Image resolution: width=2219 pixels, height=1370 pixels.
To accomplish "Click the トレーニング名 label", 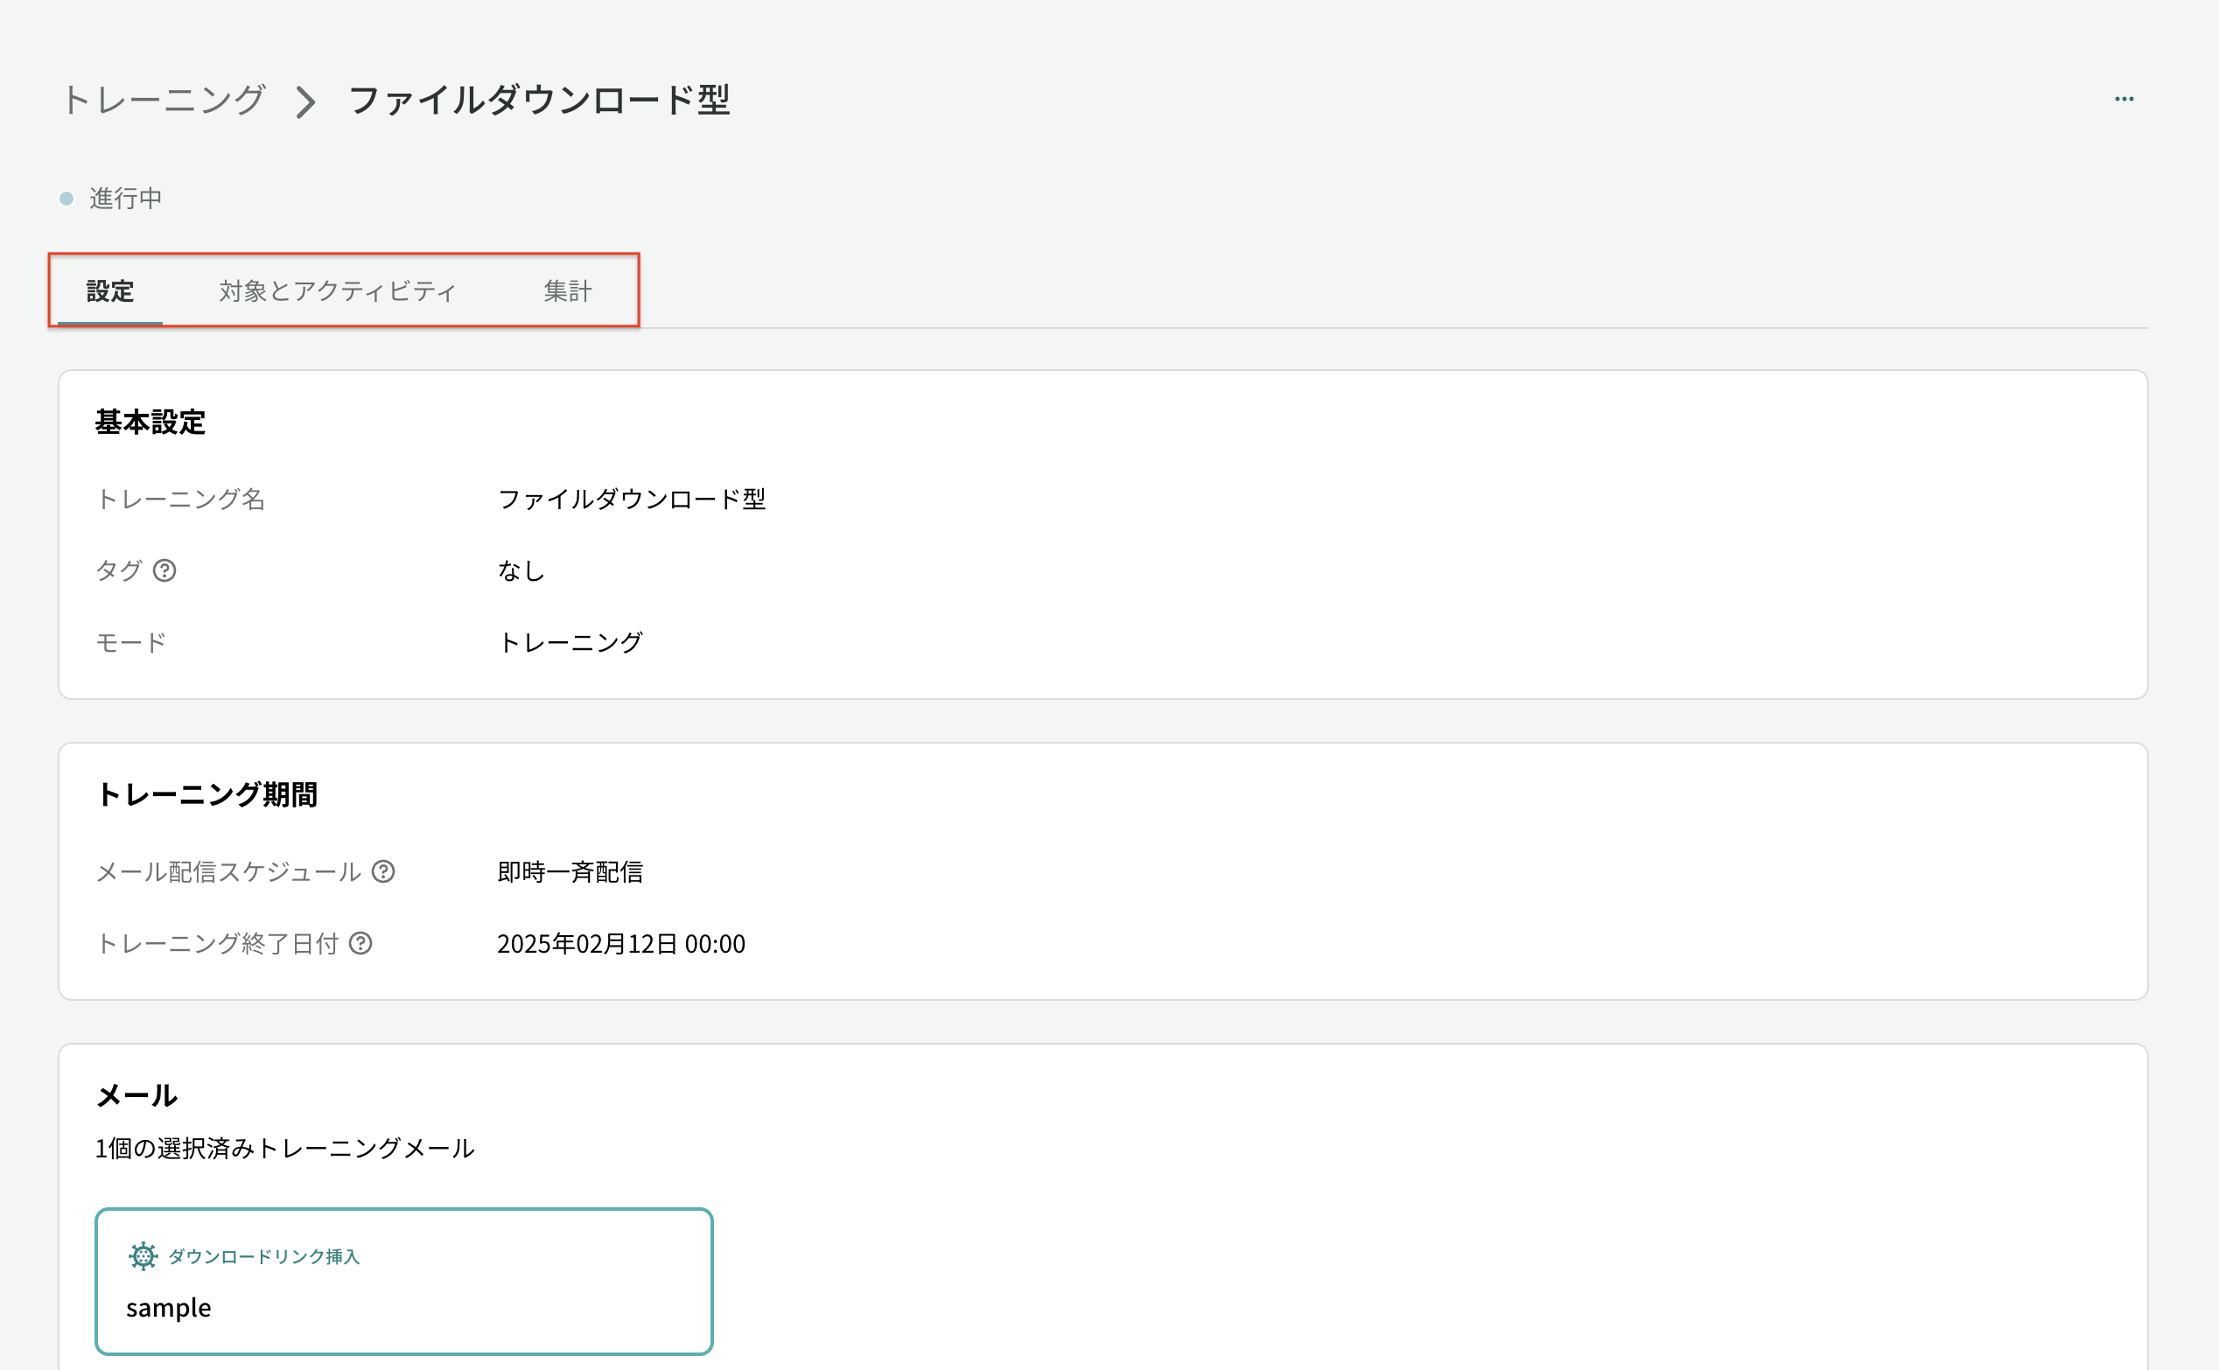I will pos(180,499).
